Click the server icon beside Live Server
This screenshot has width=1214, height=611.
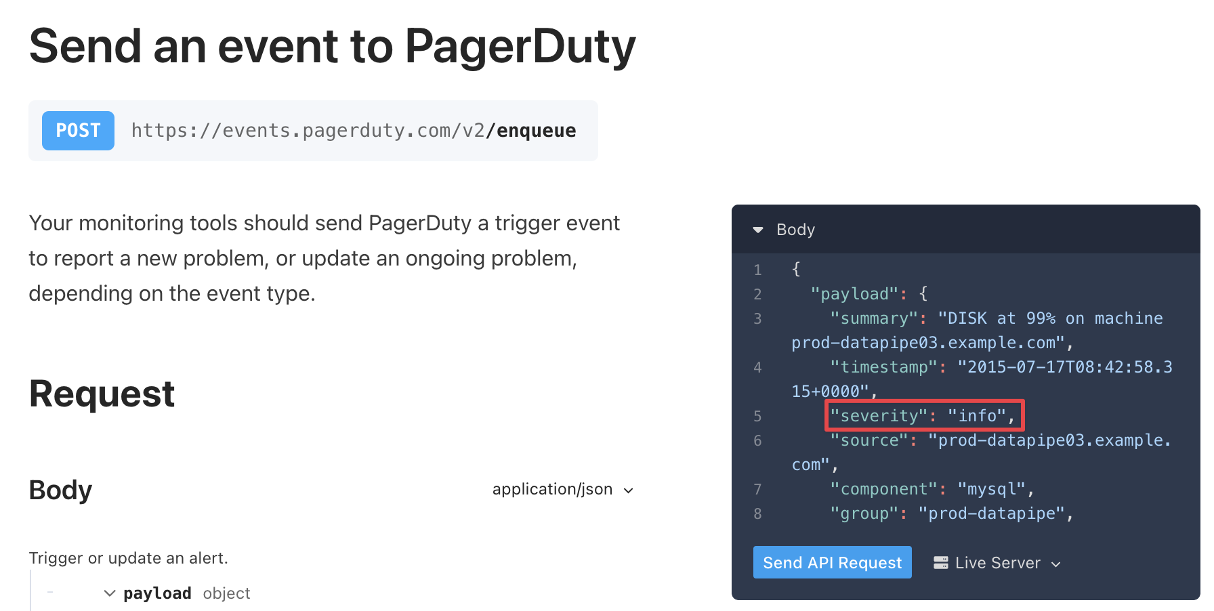(x=940, y=563)
